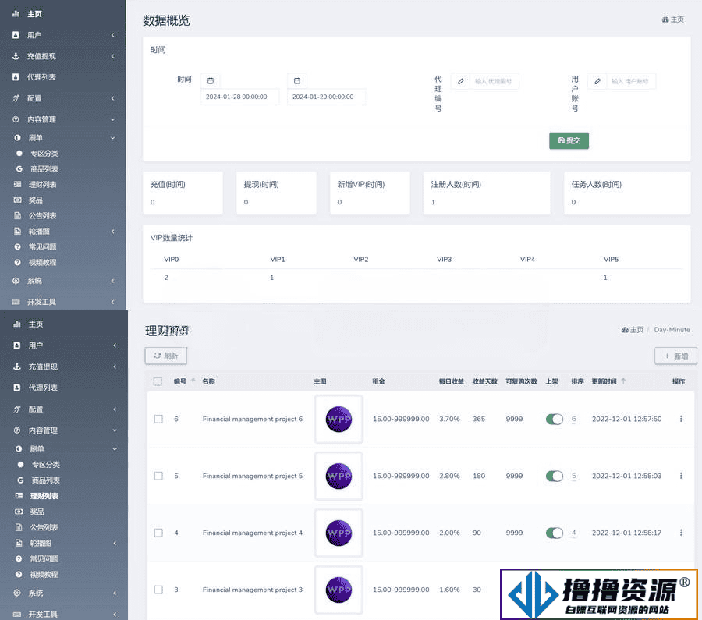Image resolution: width=702 pixels, height=620 pixels.
Task: Click pencil icon beside 代理编号 input
Action: (461, 81)
